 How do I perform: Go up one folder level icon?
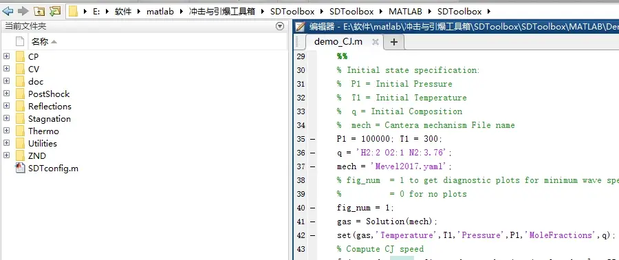point(39,11)
